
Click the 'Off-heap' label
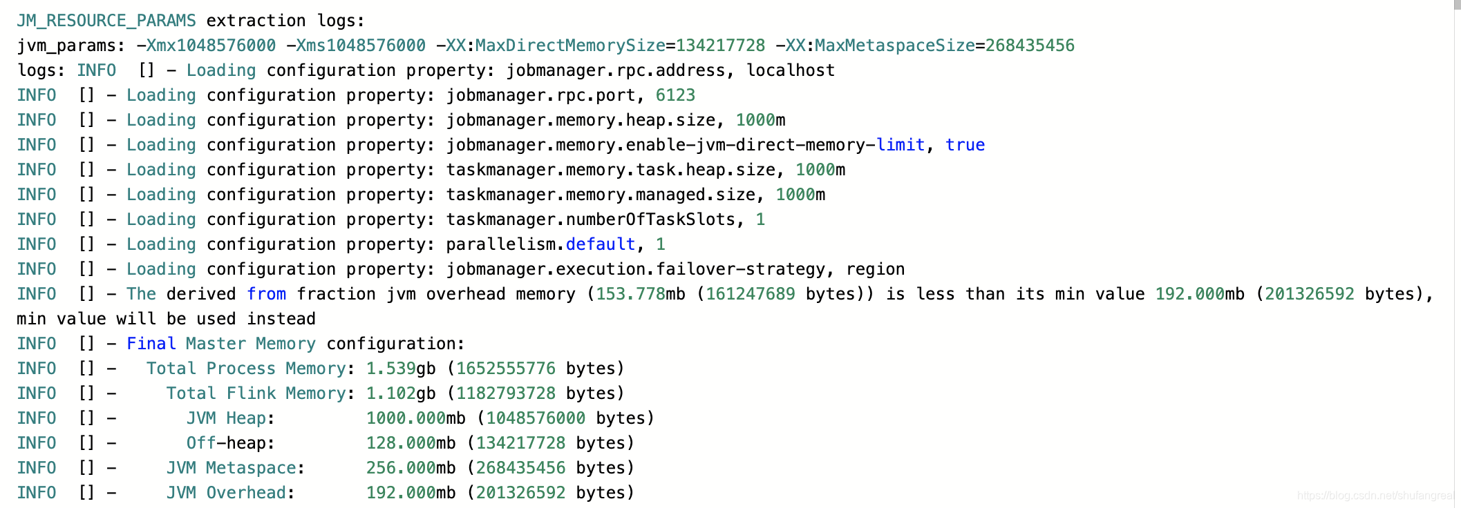point(226,443)
